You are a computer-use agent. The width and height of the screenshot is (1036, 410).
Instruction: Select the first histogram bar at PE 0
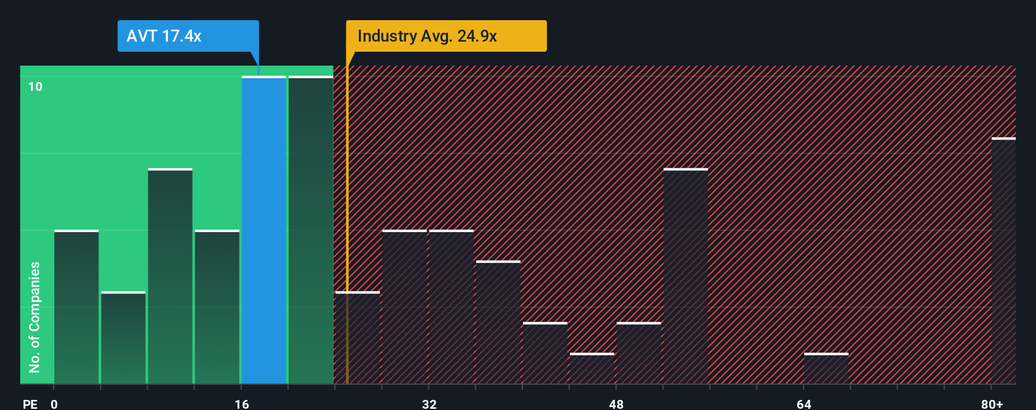76,307
